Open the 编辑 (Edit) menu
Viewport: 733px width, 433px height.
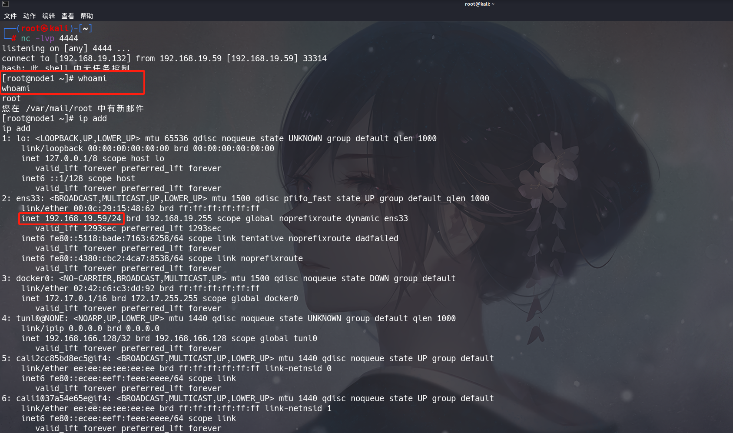tap(49, 16)
